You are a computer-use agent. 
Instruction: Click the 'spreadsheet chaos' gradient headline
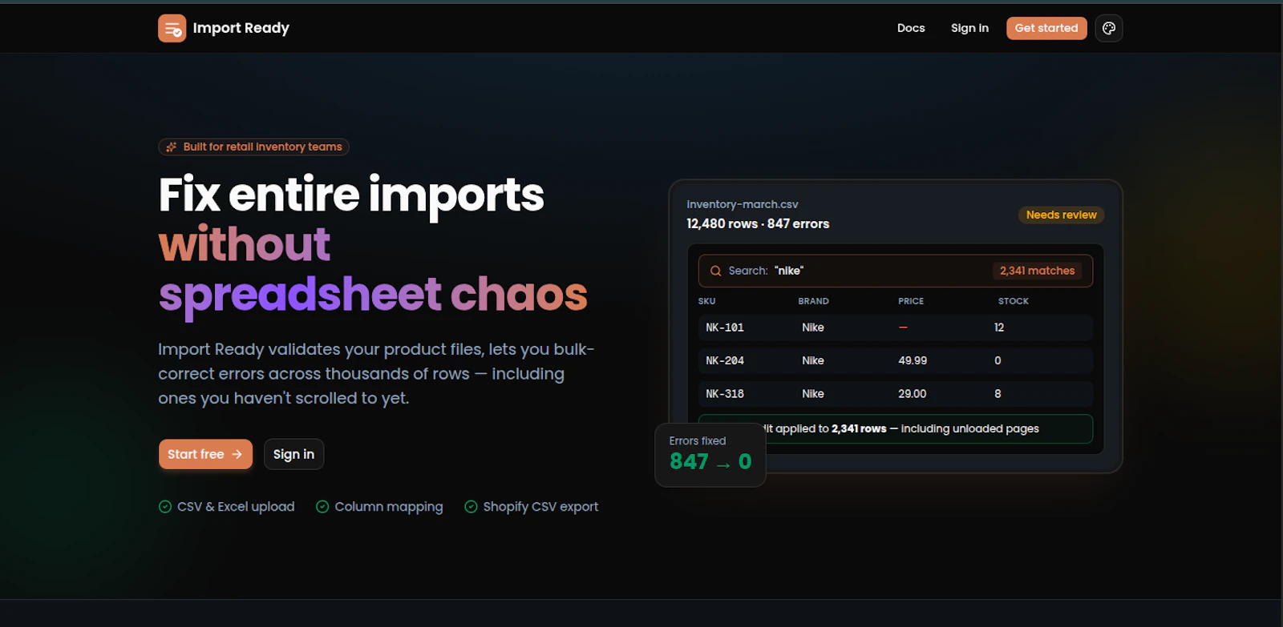(373, 295)
